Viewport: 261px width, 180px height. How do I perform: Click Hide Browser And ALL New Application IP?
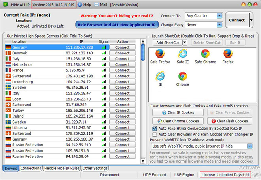click(x=117, y=25)
